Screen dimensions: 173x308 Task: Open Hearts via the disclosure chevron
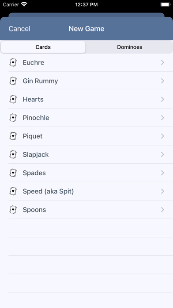(162, 100)
